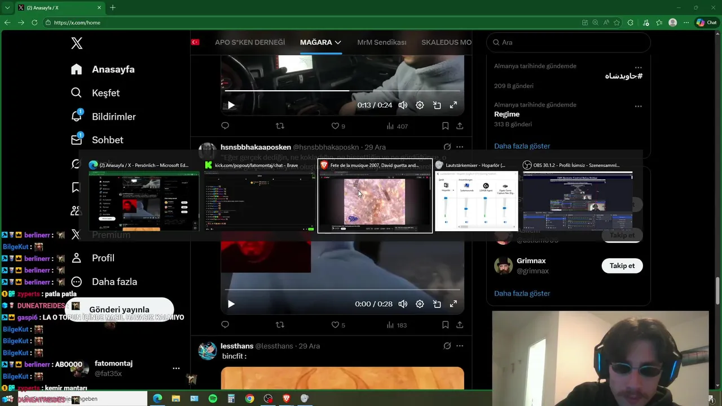
Task: Play the first video at 0:13
Action: pos(231,105)
